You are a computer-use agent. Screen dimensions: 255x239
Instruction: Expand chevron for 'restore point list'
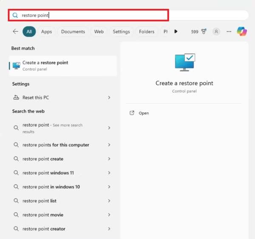coord(109,201)
